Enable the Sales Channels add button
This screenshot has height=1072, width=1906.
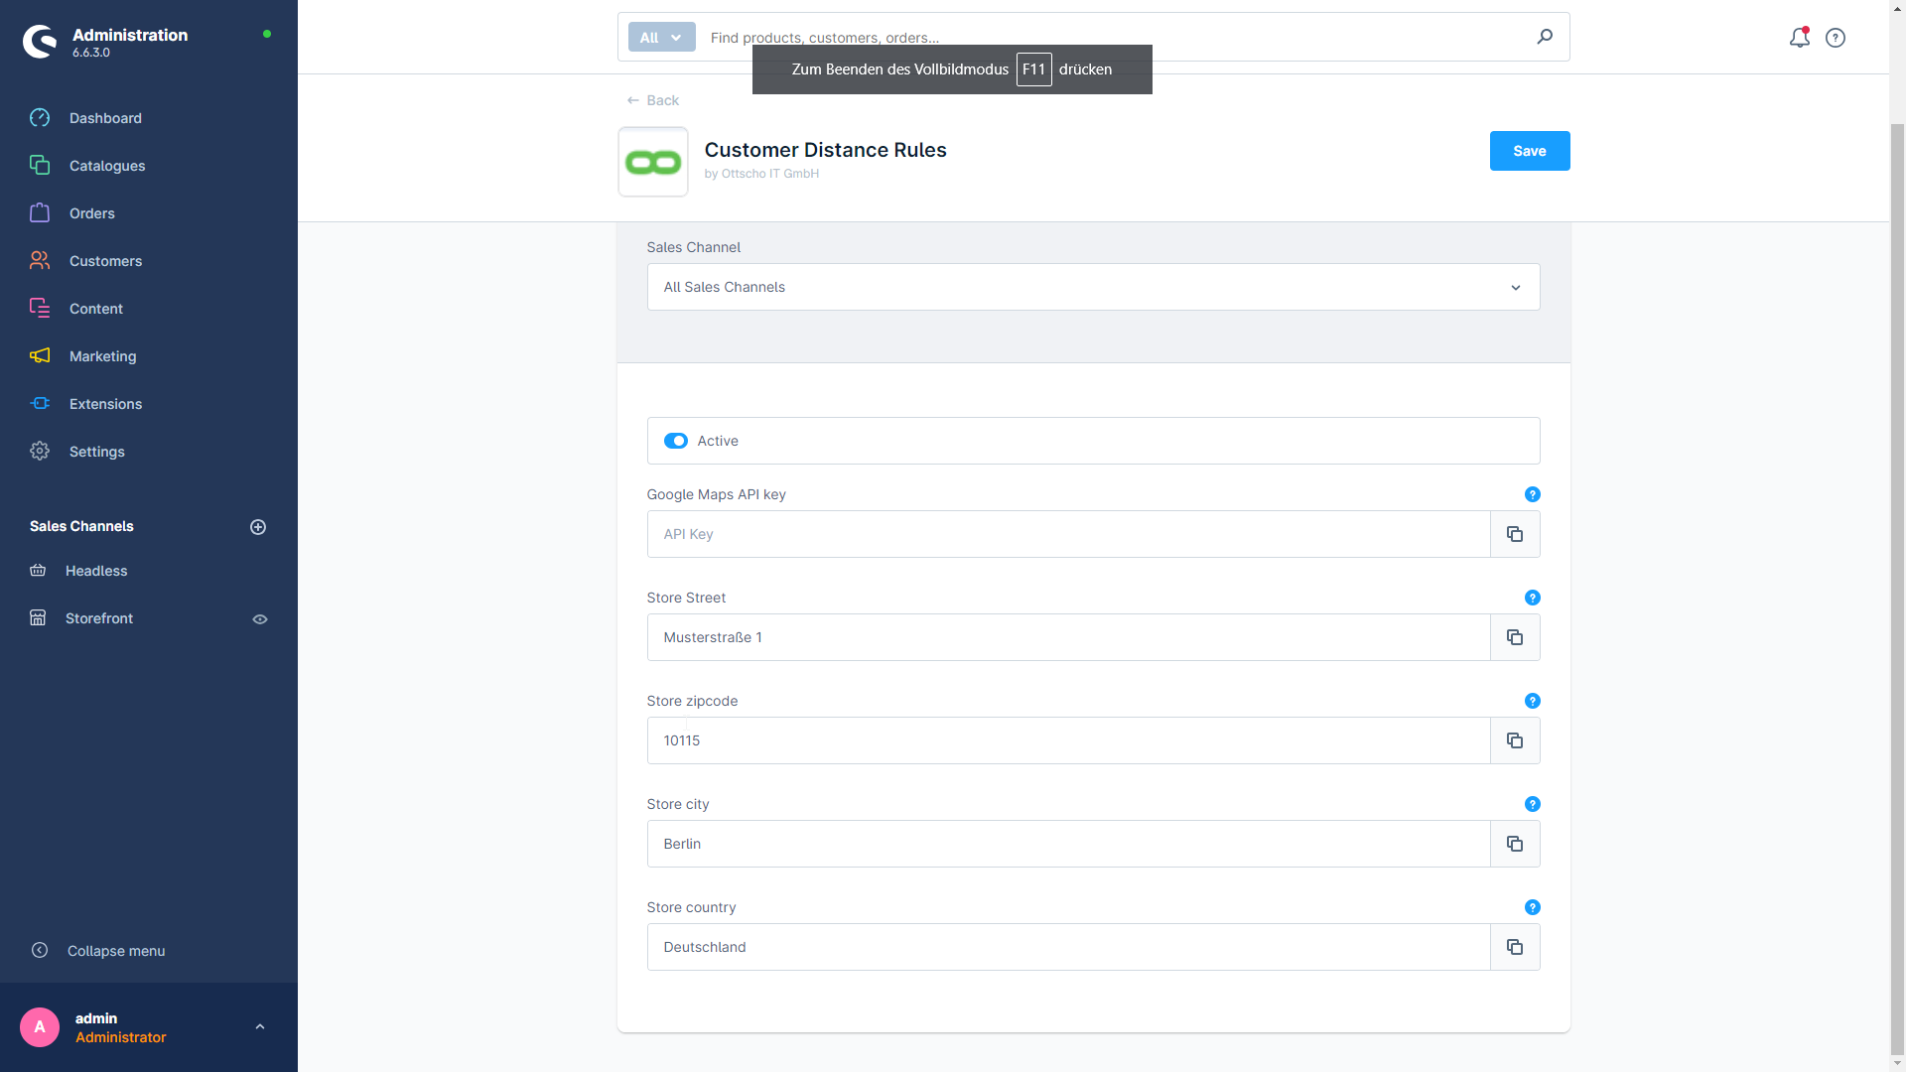(x=258, y=527)
